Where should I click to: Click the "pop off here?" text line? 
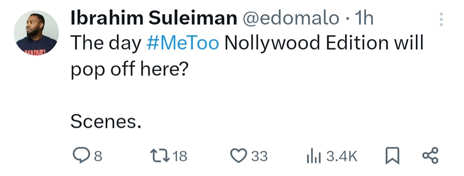tap(129, 69)
